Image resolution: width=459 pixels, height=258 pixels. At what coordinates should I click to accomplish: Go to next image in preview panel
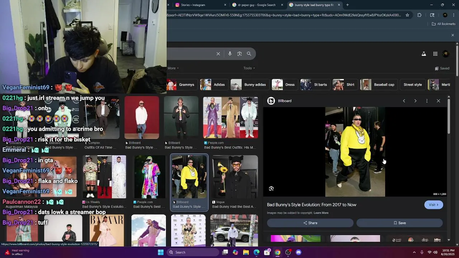[415, 101]
